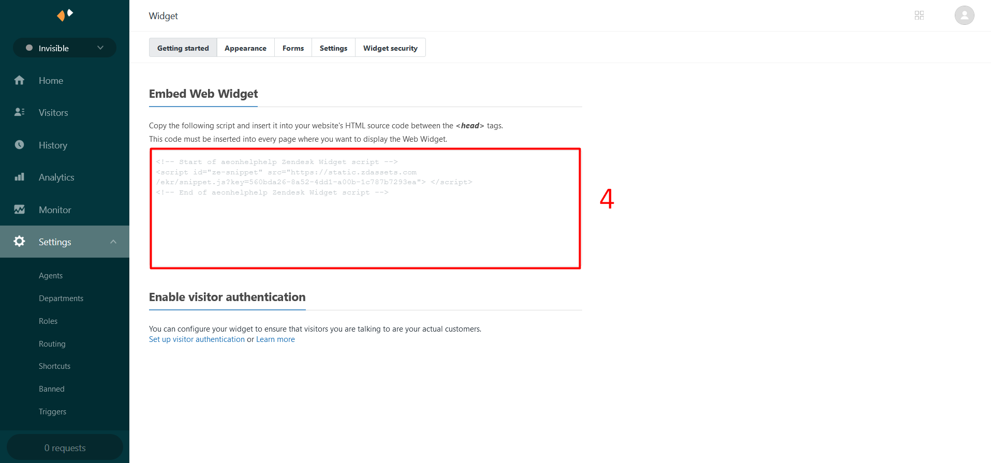The height and width of the screenshot is (463, 991).
Task: Click the Analytics bar chart icon
Action: [x=19, y=177]
